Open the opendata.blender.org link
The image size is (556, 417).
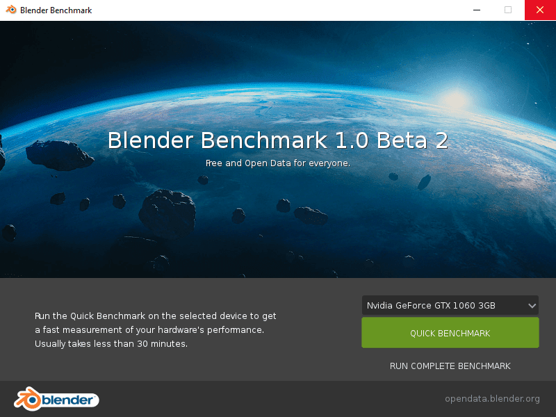[x=492, y=399]
